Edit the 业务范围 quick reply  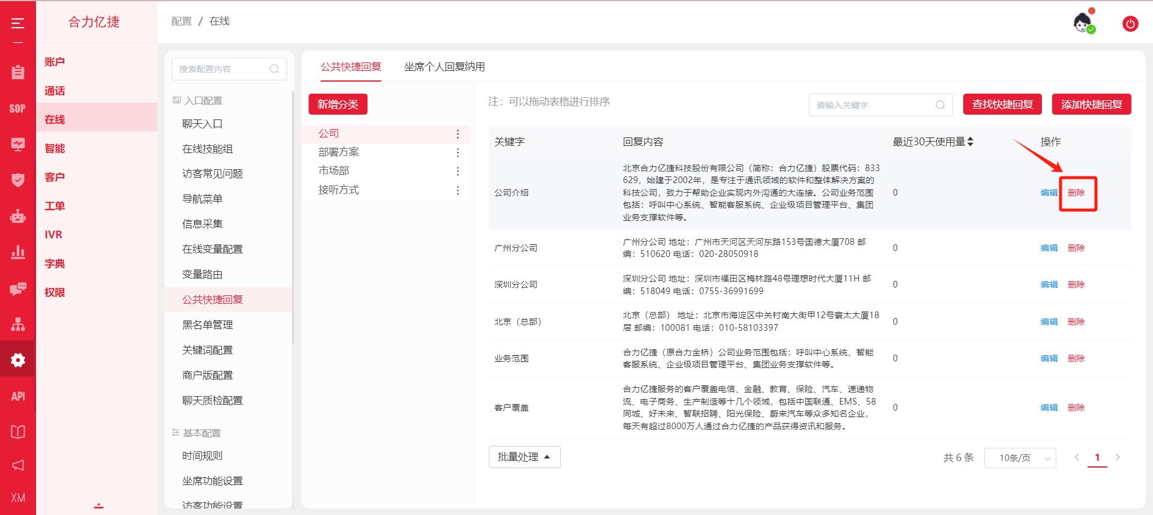coord(1049,358)
